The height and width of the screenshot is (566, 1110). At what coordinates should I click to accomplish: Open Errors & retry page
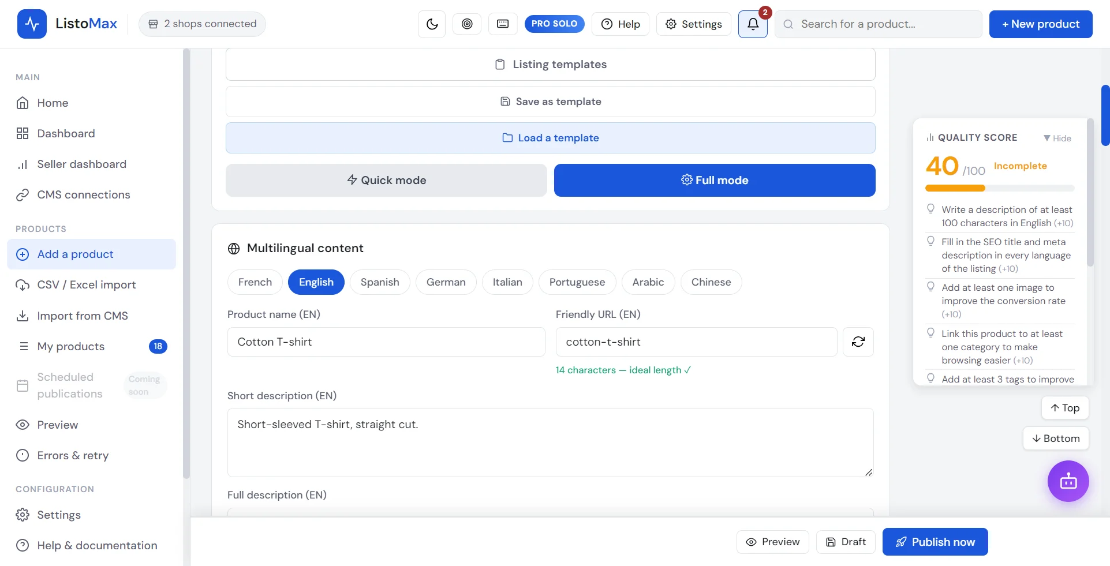pyautogui.click(x=92, y=455)
